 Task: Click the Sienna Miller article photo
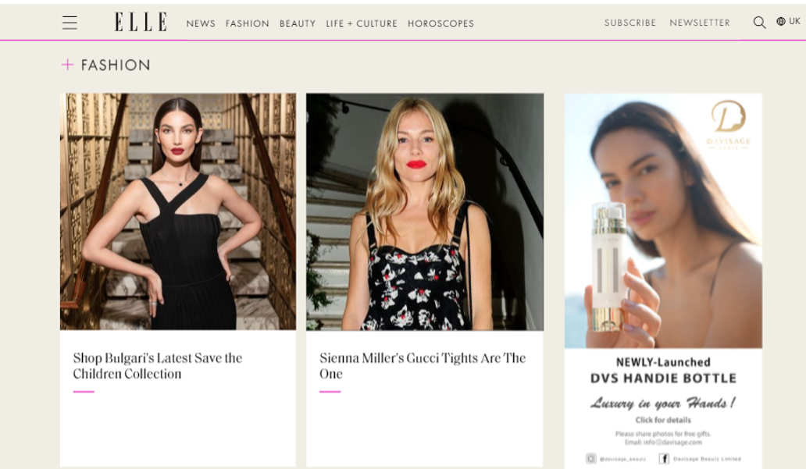[x=425, y=211]
